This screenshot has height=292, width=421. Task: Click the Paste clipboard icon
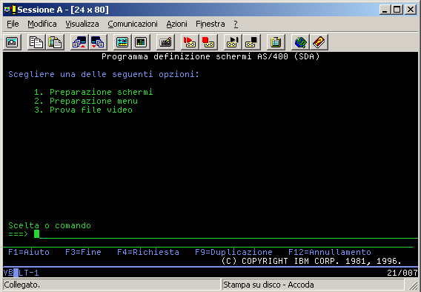click(x=55, y=42)
